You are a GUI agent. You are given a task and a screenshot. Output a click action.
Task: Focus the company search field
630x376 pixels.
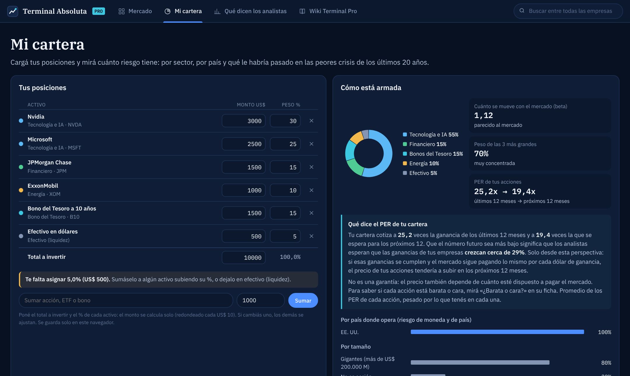568,11
